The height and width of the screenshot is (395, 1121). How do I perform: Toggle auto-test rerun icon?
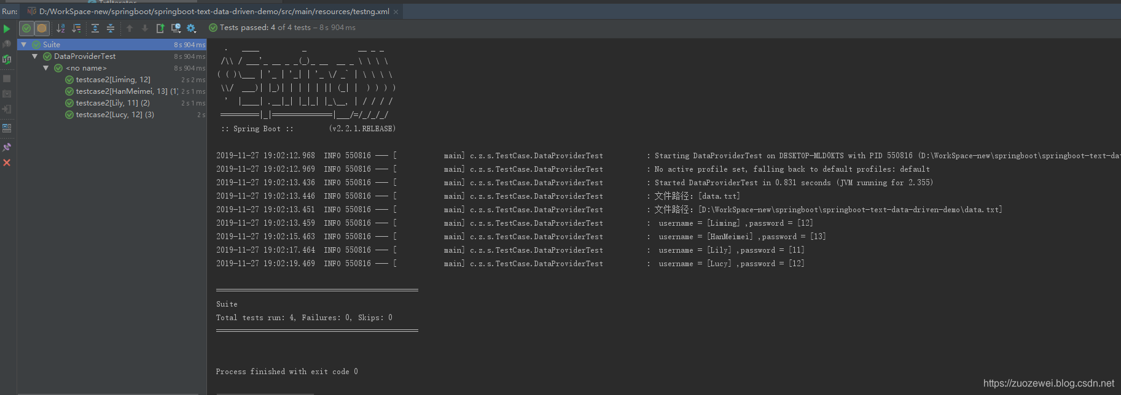tap(7, 59)
